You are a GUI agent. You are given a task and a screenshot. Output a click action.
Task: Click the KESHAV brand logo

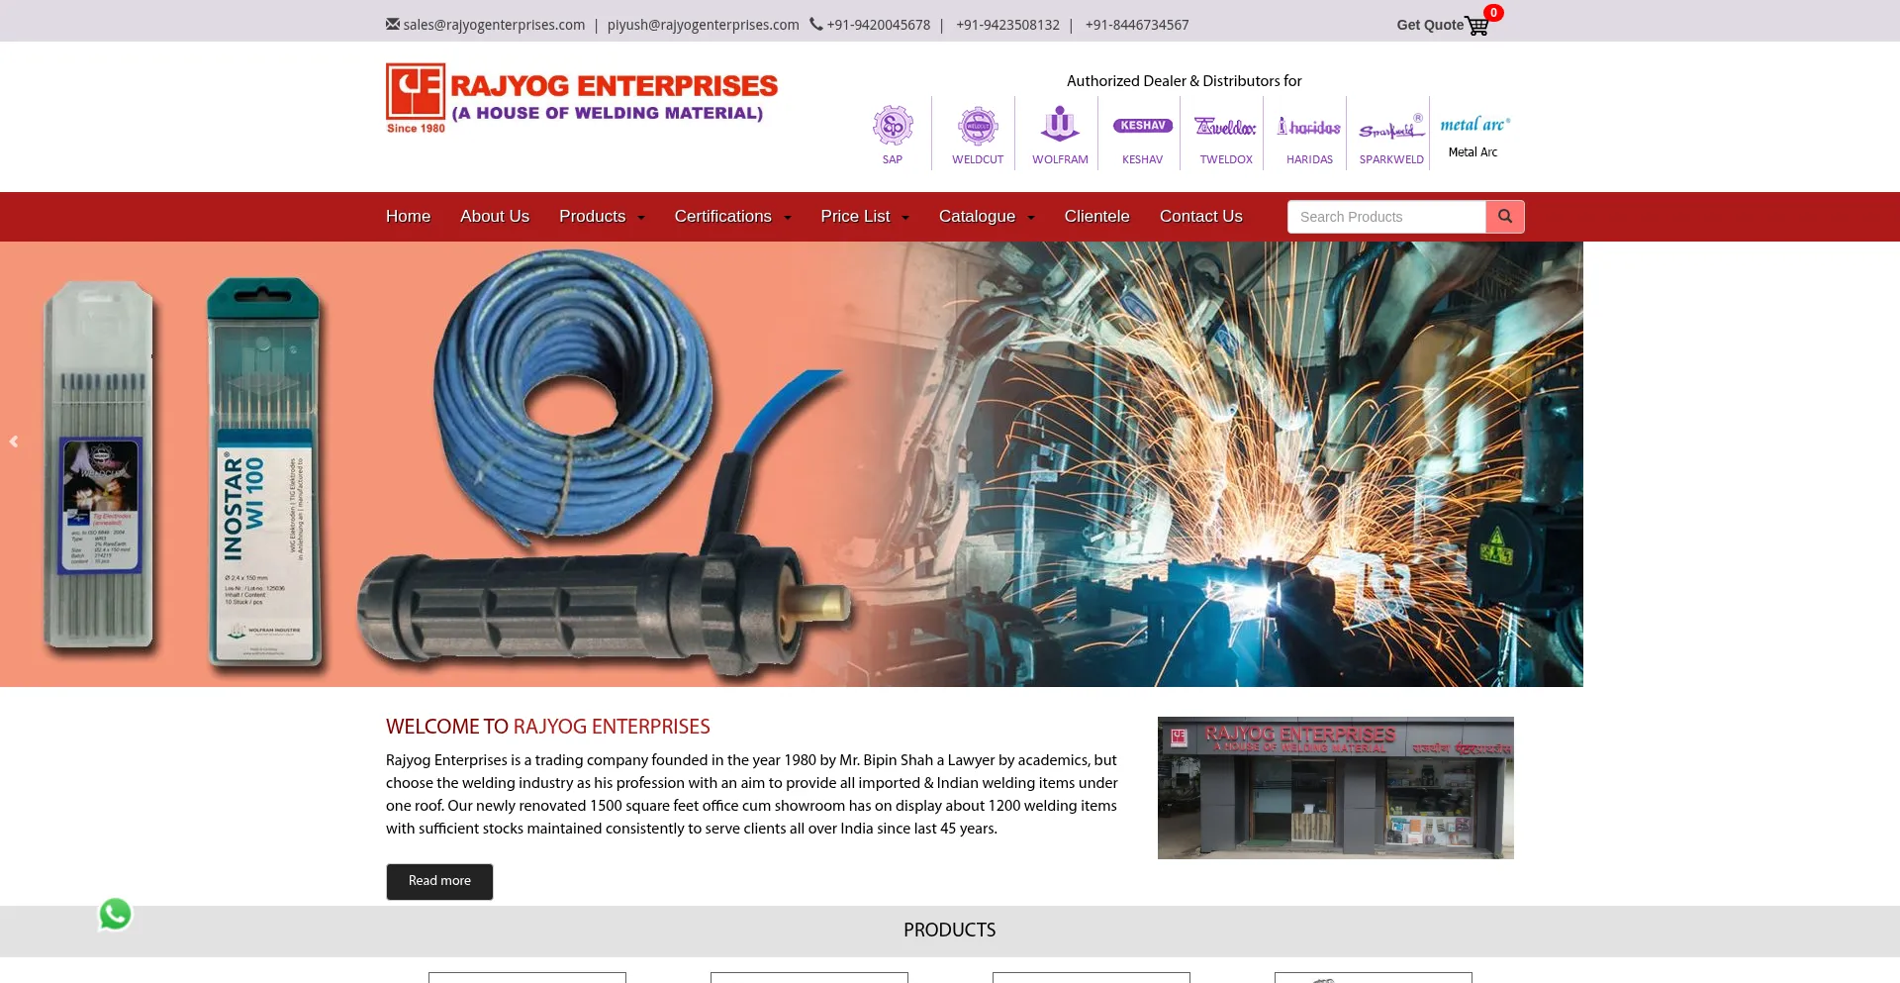click(x=1143, y=126)
